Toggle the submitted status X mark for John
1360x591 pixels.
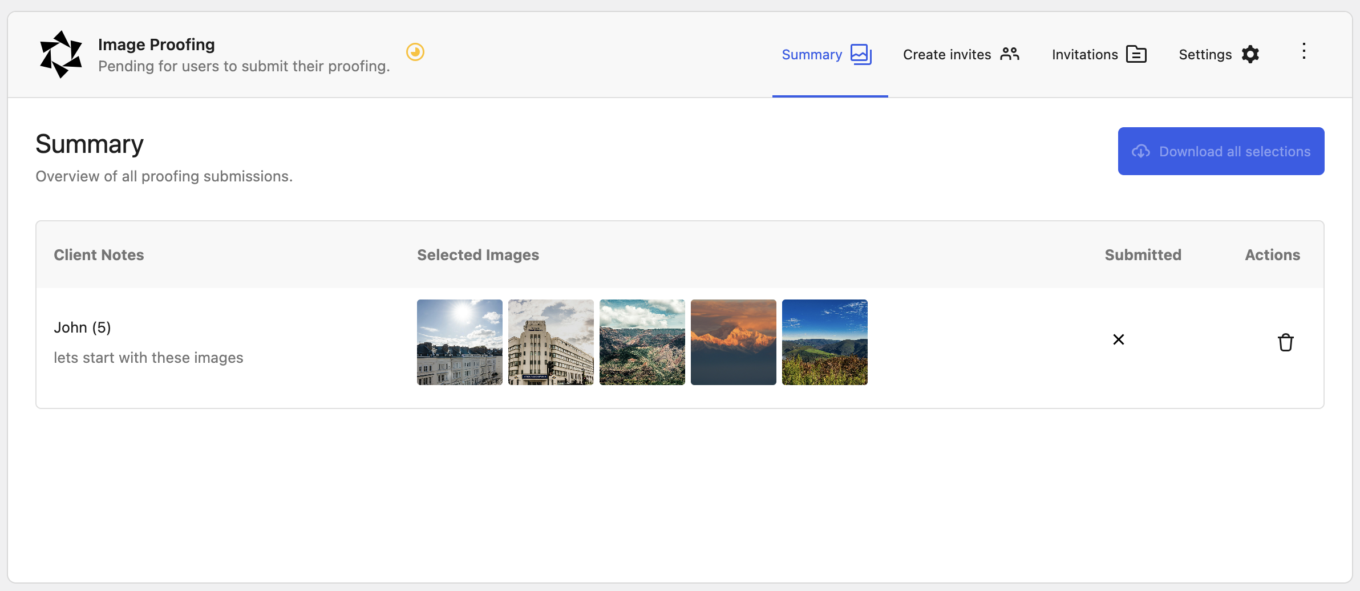[1118, 339]
